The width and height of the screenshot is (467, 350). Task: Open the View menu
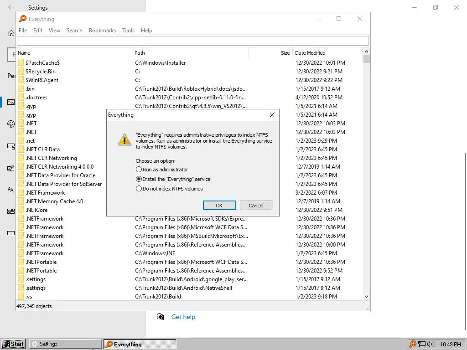55,31
